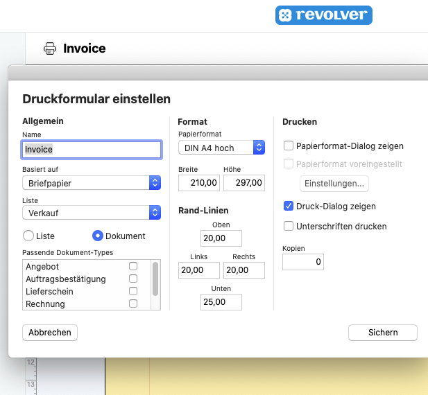This screenshot has width=428, height=395.
Task: Click the Breite width field
Action: point(199,183)
